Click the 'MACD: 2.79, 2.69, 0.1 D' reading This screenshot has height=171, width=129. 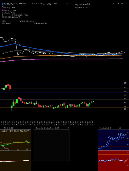(x=11, y=17)
